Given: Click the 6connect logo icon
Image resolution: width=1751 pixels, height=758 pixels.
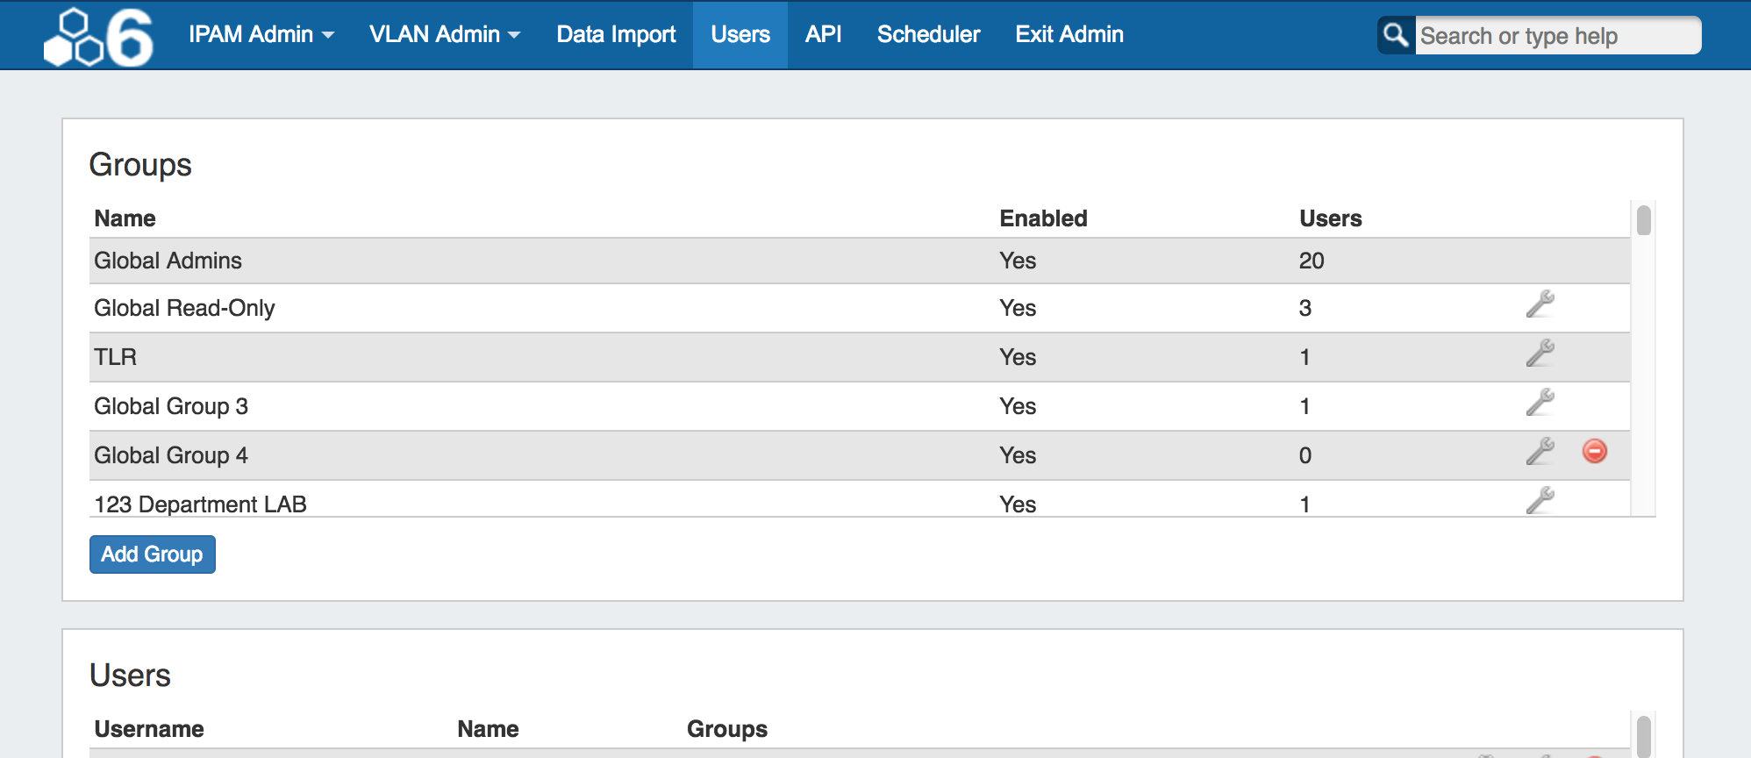Looking at the screenshot, I should [98, 37].
